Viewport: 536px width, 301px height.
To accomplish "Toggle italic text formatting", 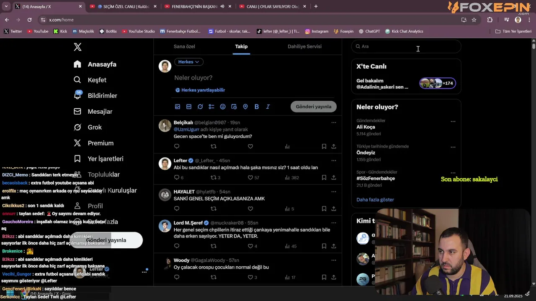I will (268, 107).
